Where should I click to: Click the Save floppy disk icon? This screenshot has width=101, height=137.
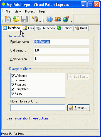pos(24,19)
